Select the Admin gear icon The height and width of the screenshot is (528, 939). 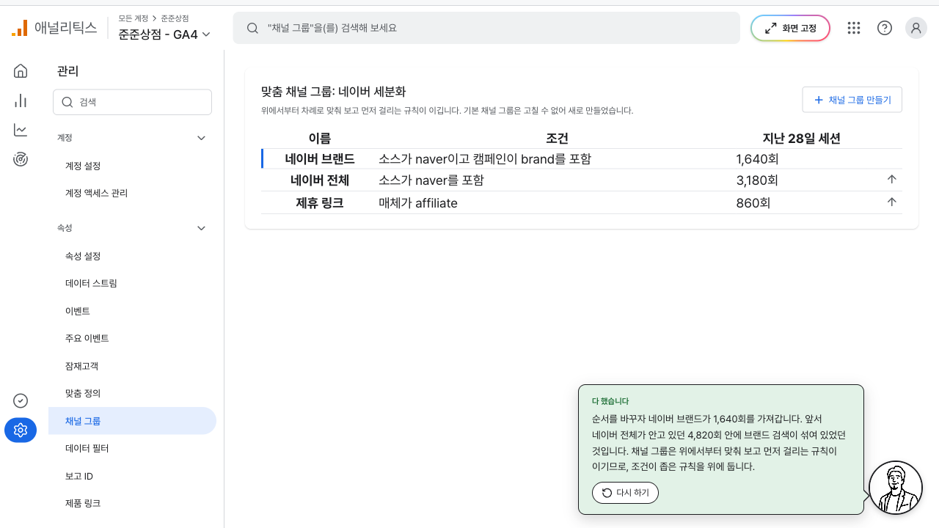21,430
